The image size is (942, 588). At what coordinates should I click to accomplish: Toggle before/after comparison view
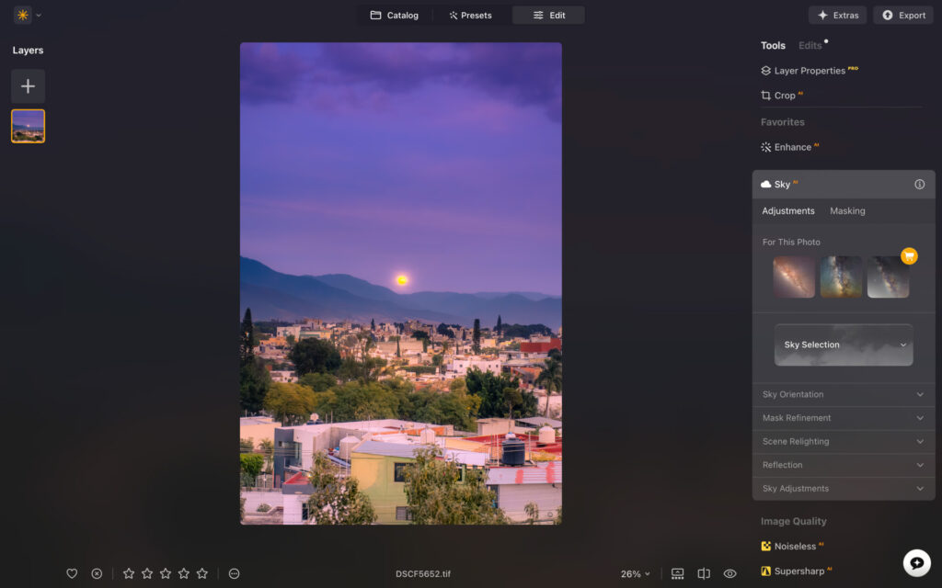coord(703,573)
